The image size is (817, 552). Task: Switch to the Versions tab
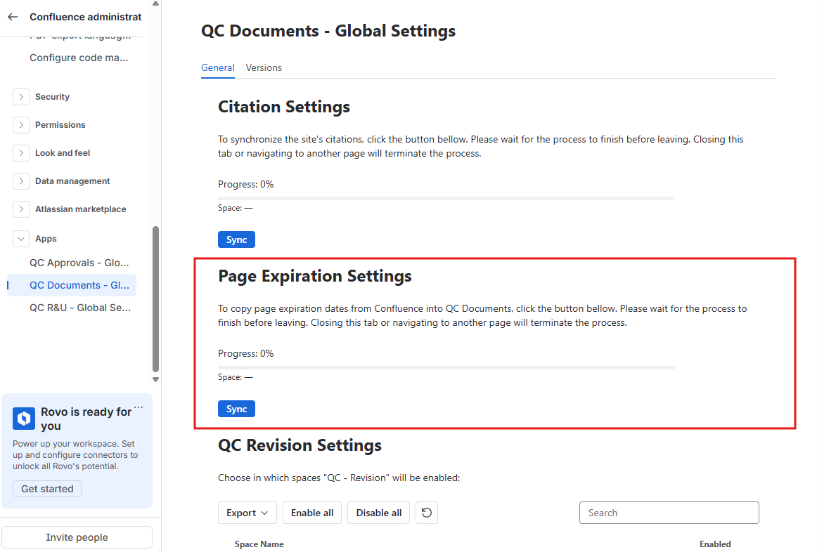pos(264,67)
